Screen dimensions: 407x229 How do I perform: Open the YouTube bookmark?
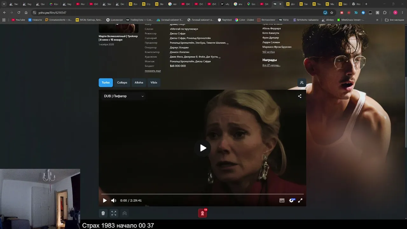click(18, 20)
